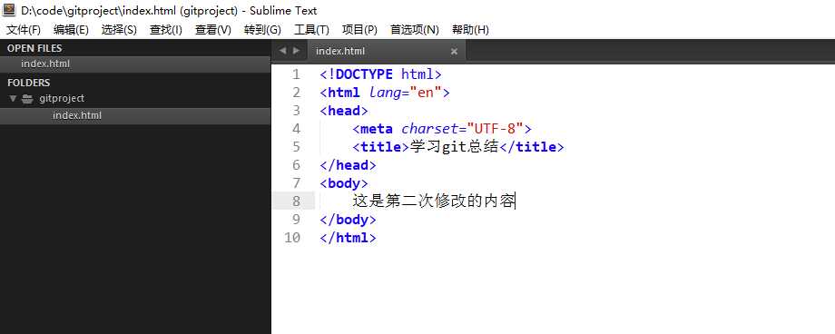This screenshot has width=835, height=334.
Task: Open the 选择(S) menu
Action: (x=119, y=30)
